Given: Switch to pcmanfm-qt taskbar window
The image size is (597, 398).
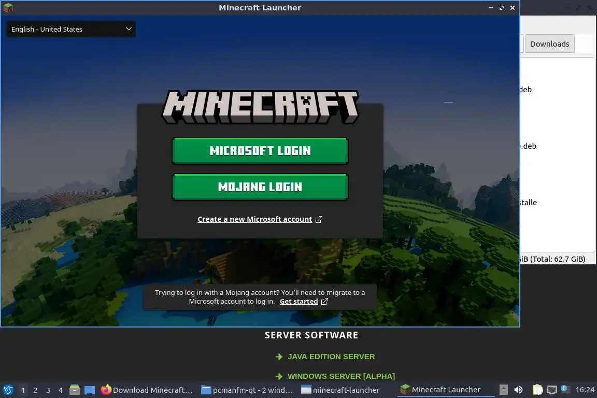Looking at the screenshot, I should (247, 390).
